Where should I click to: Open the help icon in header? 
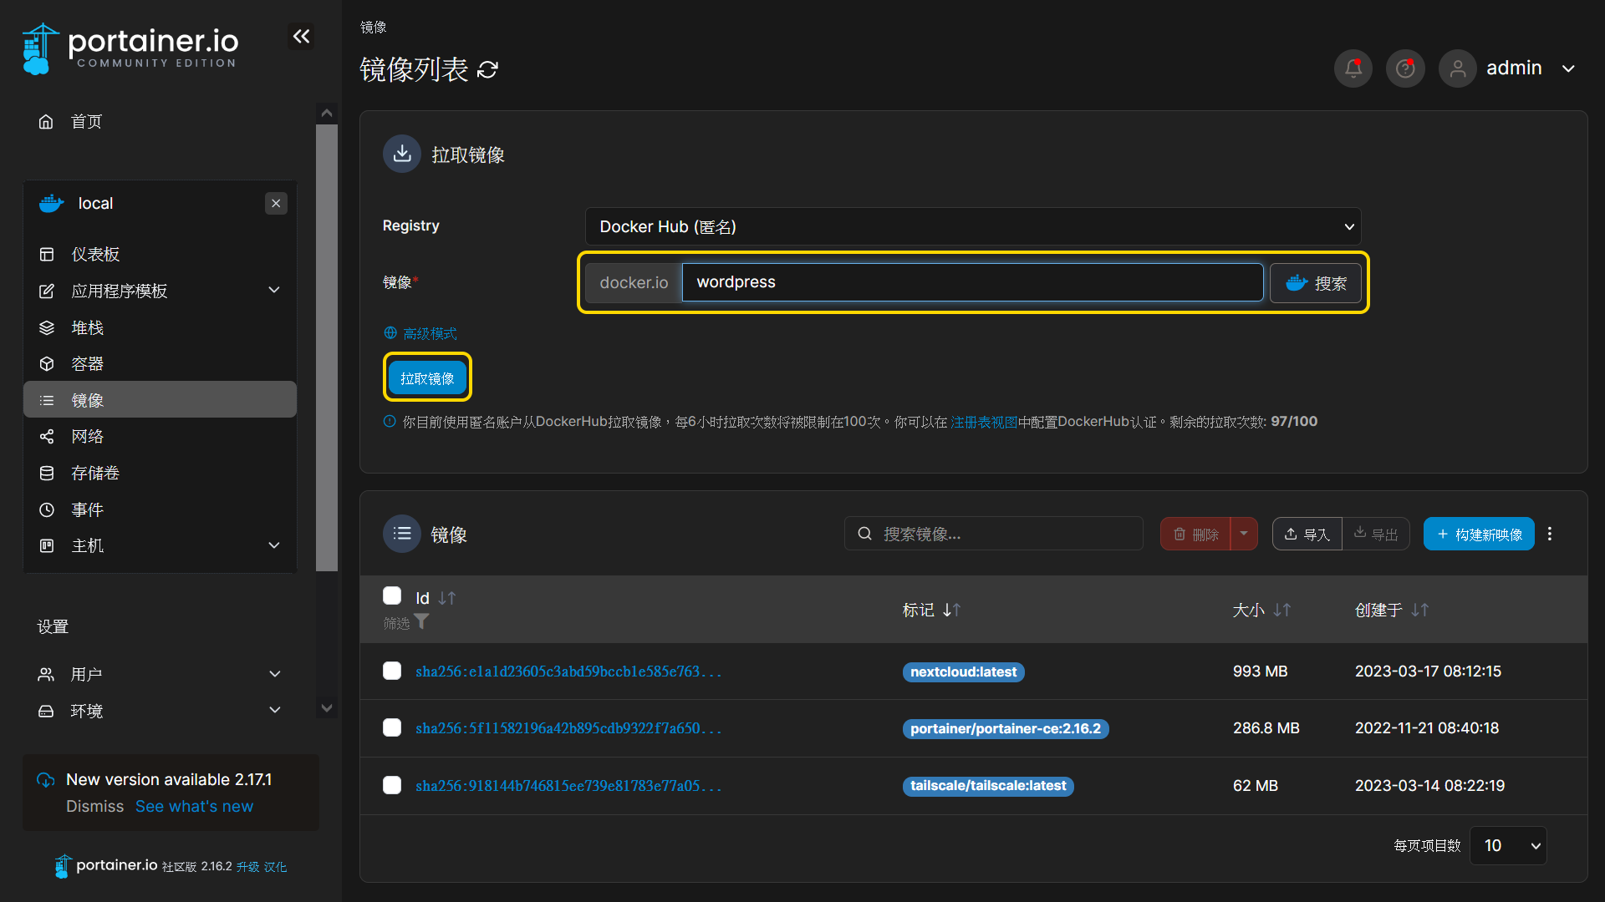coord(1405,68)
